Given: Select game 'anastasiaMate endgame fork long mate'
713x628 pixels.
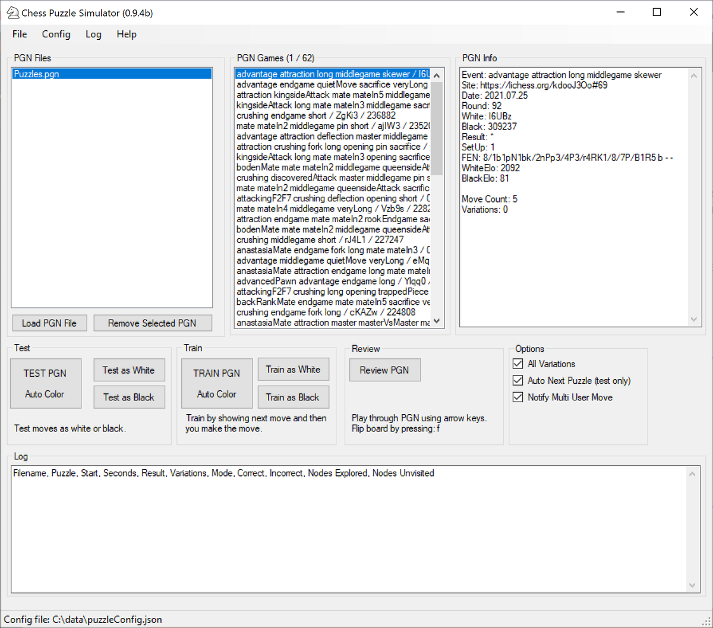Looking at the screenshot, I should (x=333, y=250).
